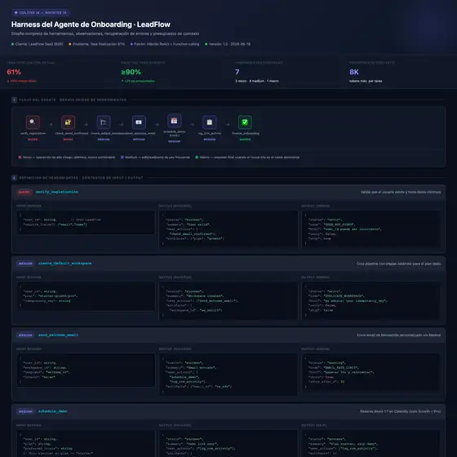Click the 'Cliente: LeadFlow SaaS' meta item
The height and width of the screenshot is (457, 457).
click(x=37, y=44)
